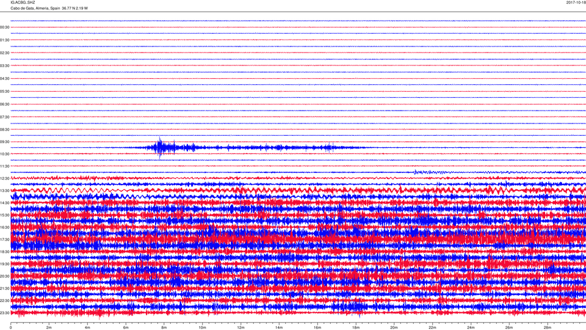The image size is (586, 330).
Task: Select the '15:30' time label
Action: click(x=5, y=215)
